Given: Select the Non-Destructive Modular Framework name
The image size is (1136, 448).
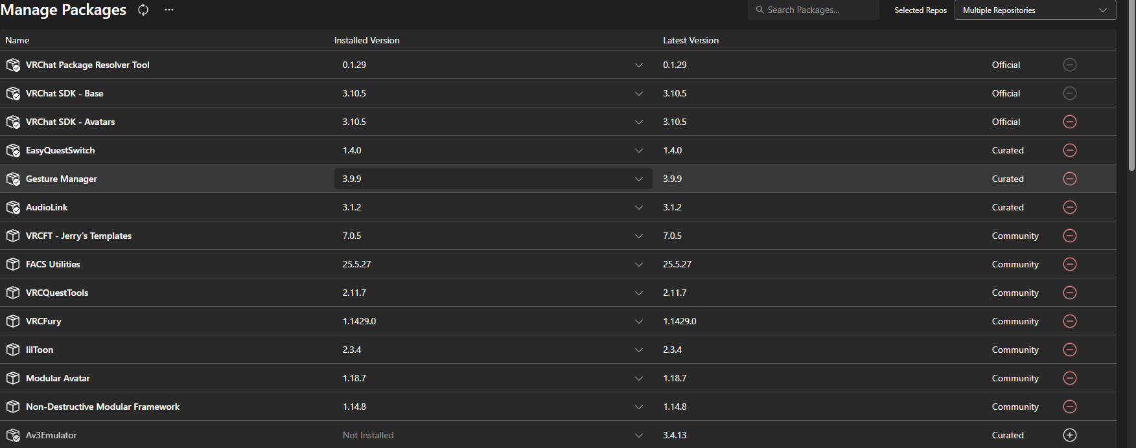Looking at the screenshot, I should tap(103, 407).
